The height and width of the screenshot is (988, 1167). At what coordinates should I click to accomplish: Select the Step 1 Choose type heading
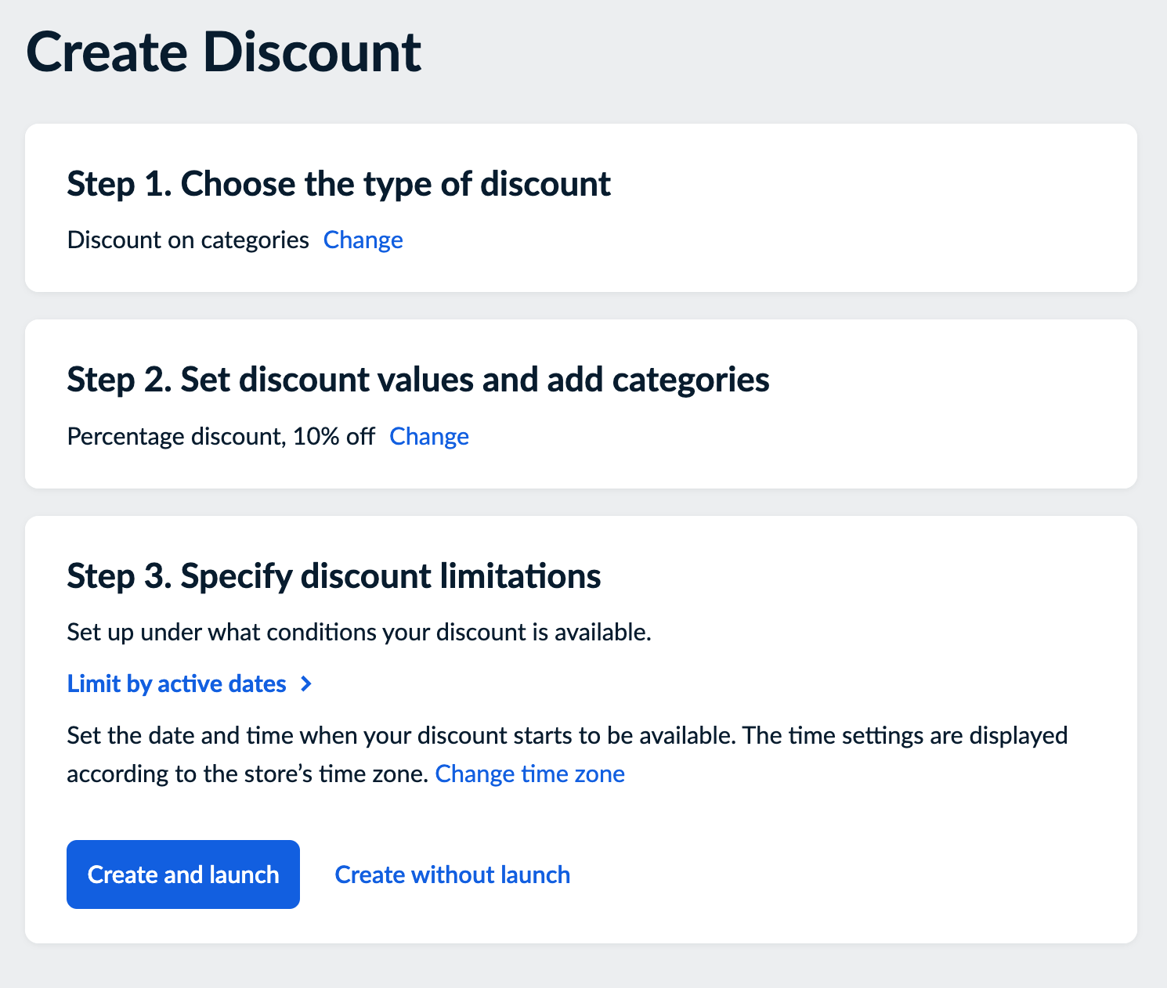(x=338, y=184)
